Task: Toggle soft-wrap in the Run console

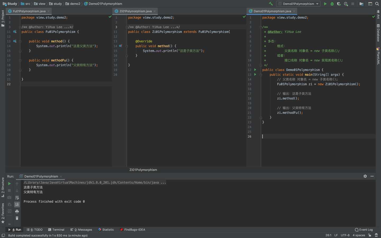Action: tap(17, 198)
